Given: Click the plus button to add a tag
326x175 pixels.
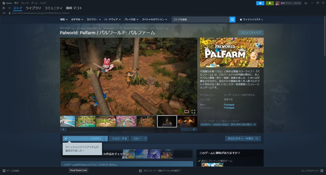Looking at the screenshot, I should point(255,125).
